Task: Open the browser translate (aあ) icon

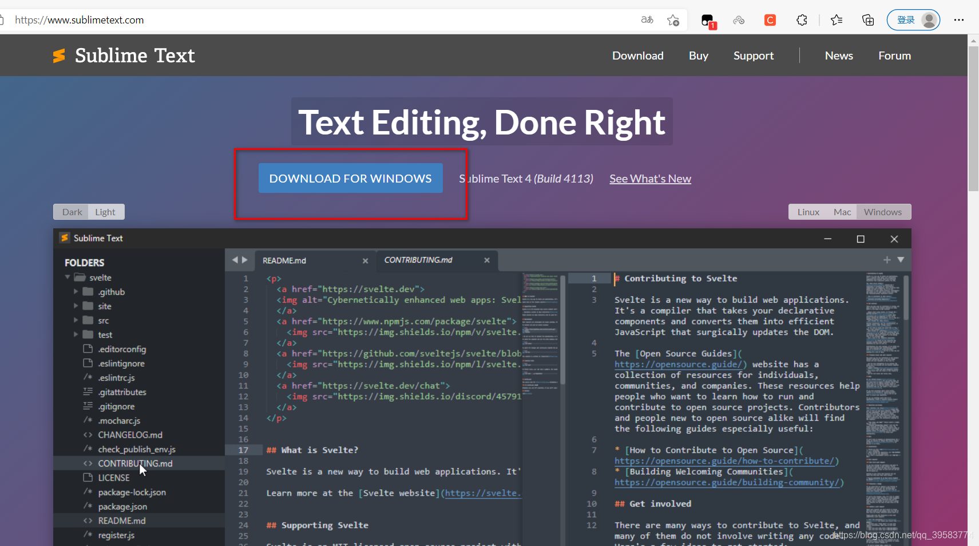Action: (647, 20)
